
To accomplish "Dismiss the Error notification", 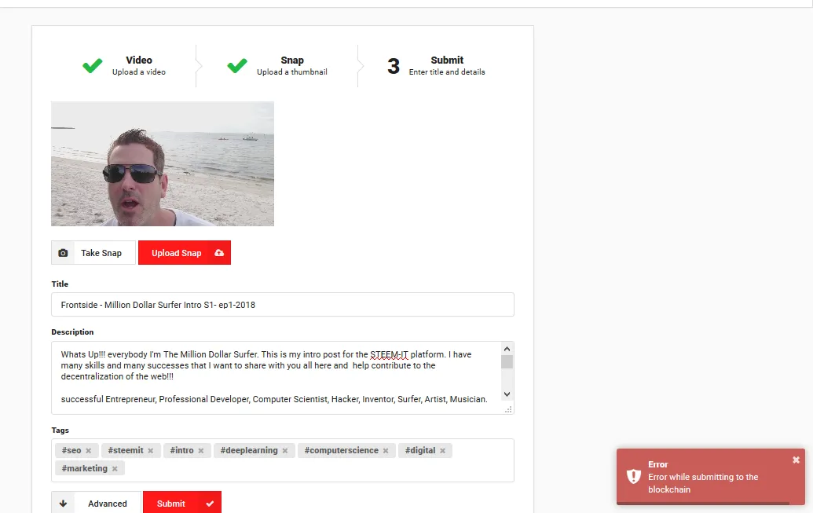I will (x=796, y=460).
